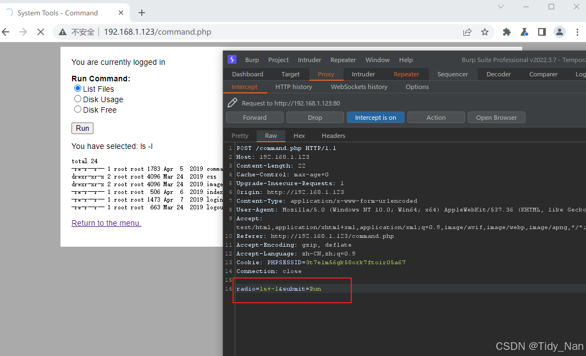Click the Open Browser button
The image size is (586, 356).
tap(496, 118)
